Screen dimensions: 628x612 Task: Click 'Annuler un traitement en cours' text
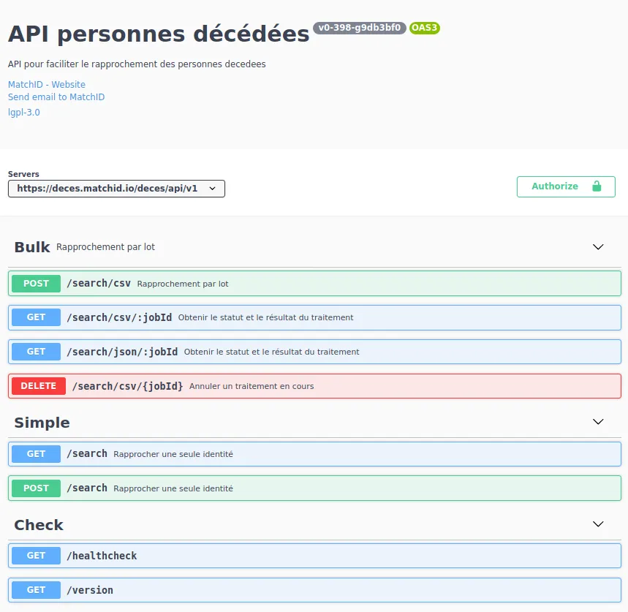pyautogui.click(x=251, y=387)
